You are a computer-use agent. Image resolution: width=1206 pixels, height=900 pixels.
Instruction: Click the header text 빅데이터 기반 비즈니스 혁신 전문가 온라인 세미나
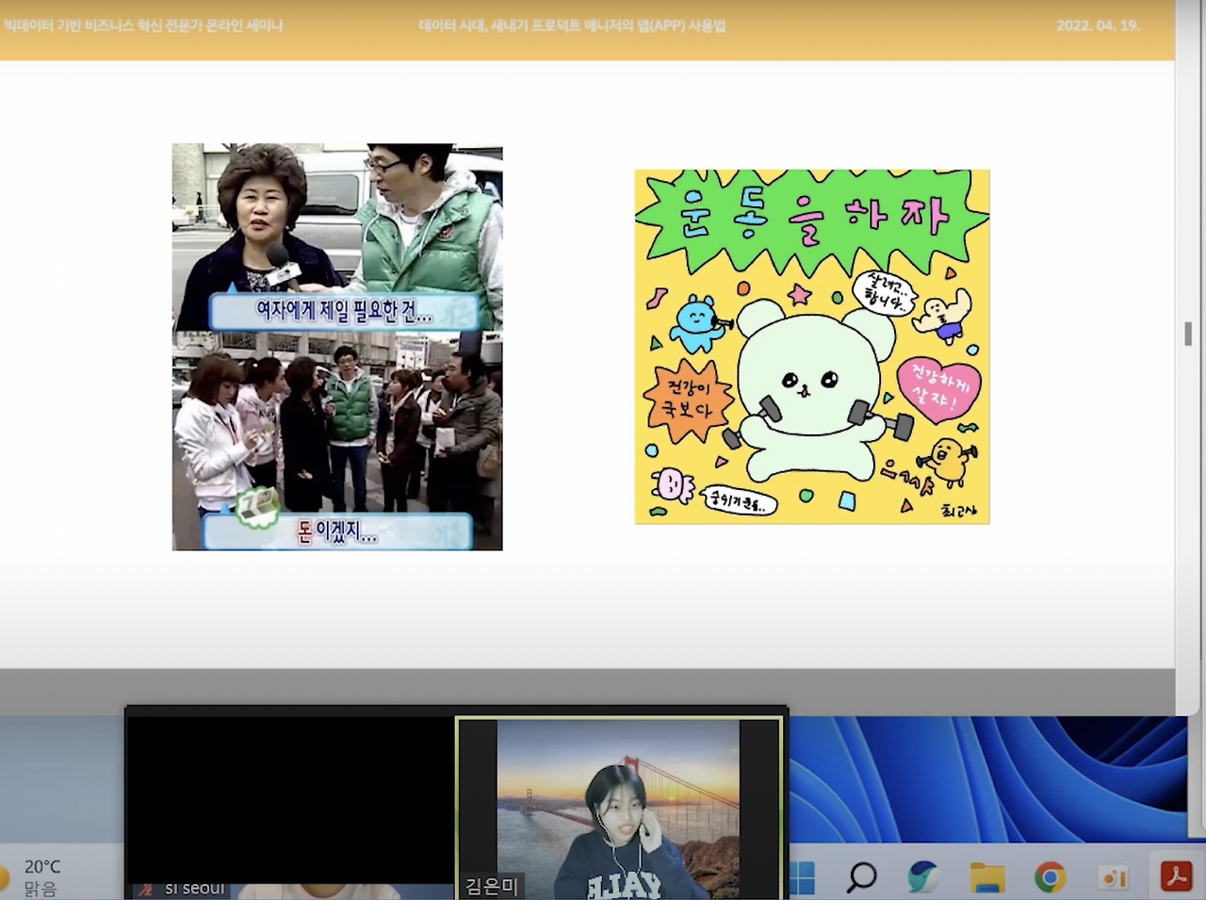pos(143,25)
